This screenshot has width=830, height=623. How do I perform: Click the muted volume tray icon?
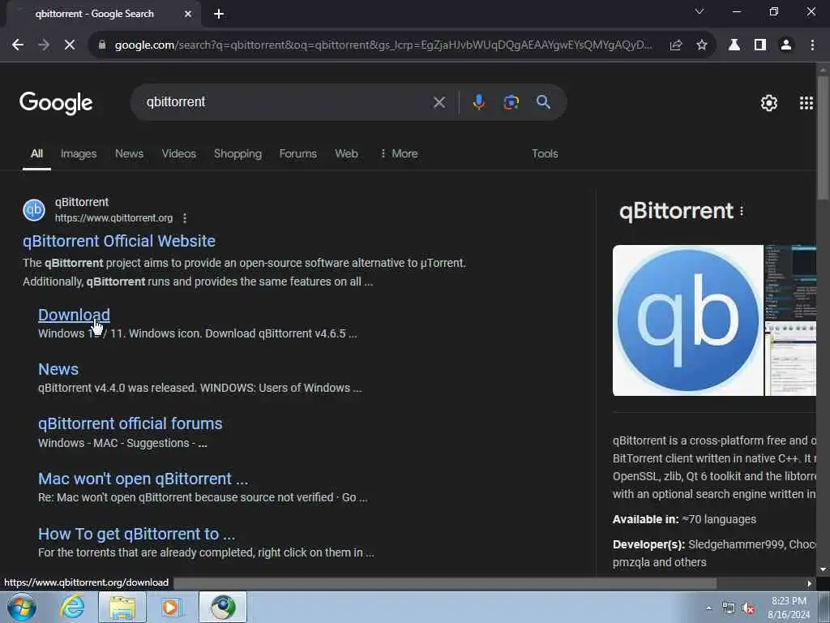tap(748, 608)
